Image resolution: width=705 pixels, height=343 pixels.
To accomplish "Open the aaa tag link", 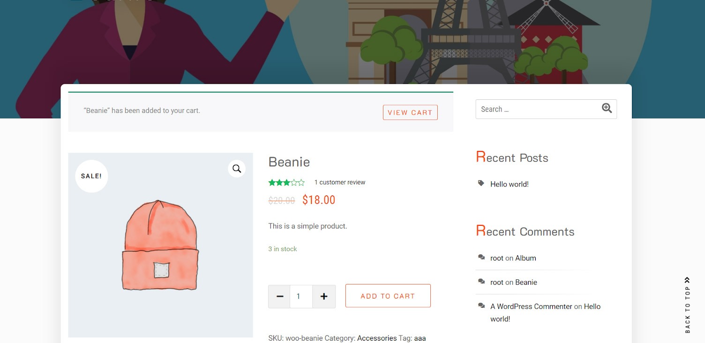I will tap(420, 338).
